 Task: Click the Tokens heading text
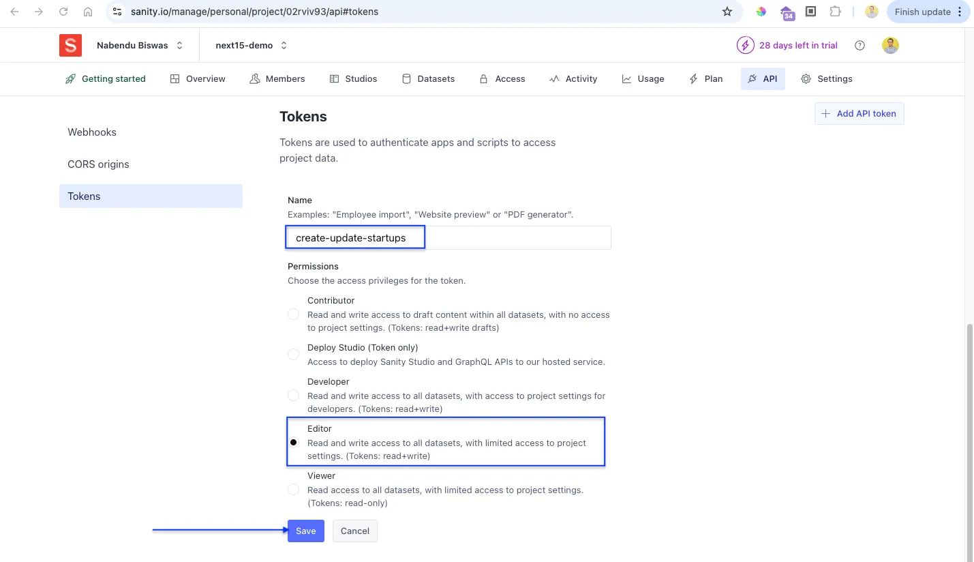click(x=303, y=117)
